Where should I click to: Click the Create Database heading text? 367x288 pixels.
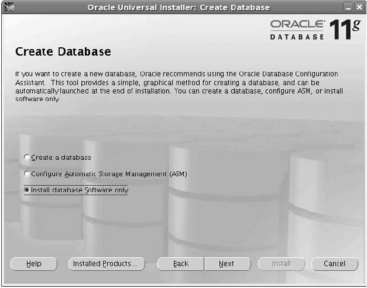coord(63,51)
